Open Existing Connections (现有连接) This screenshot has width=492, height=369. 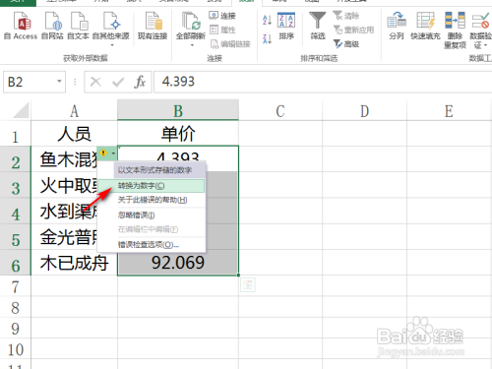pos(153,26)
